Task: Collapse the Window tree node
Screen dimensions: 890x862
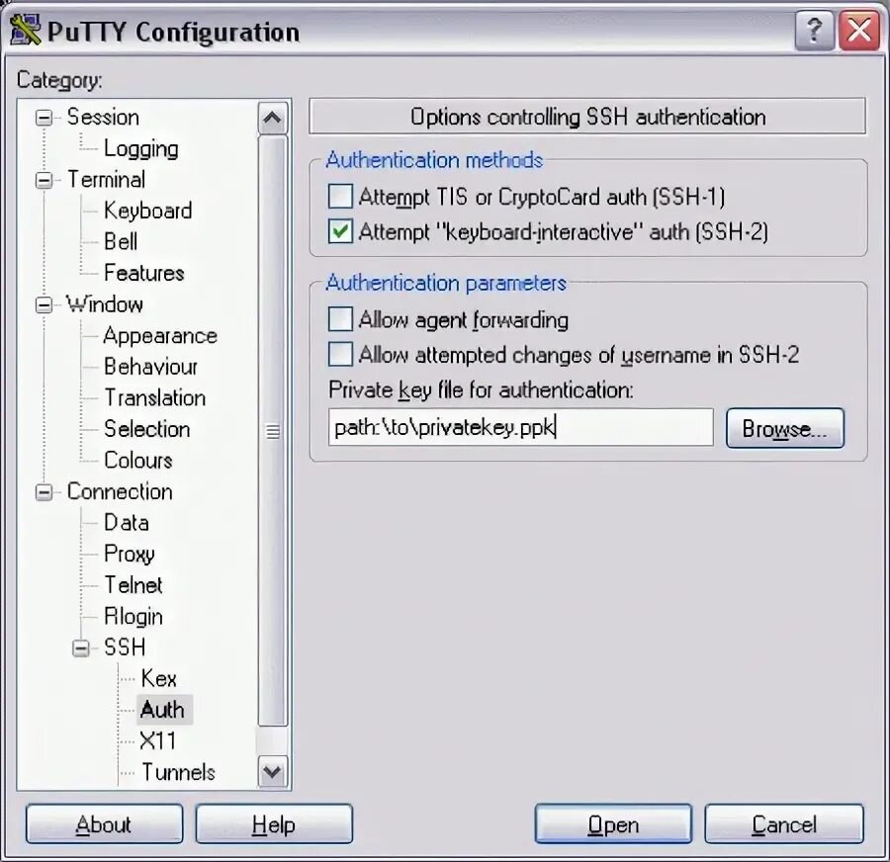Action: click(44, 304)
